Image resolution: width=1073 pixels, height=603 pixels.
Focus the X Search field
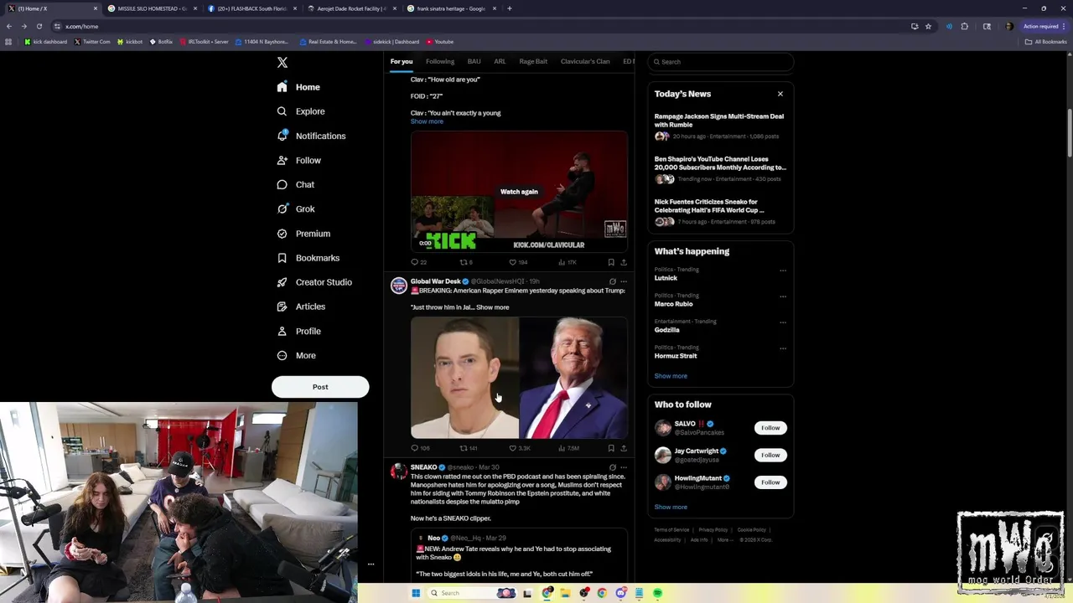[720, 62]
